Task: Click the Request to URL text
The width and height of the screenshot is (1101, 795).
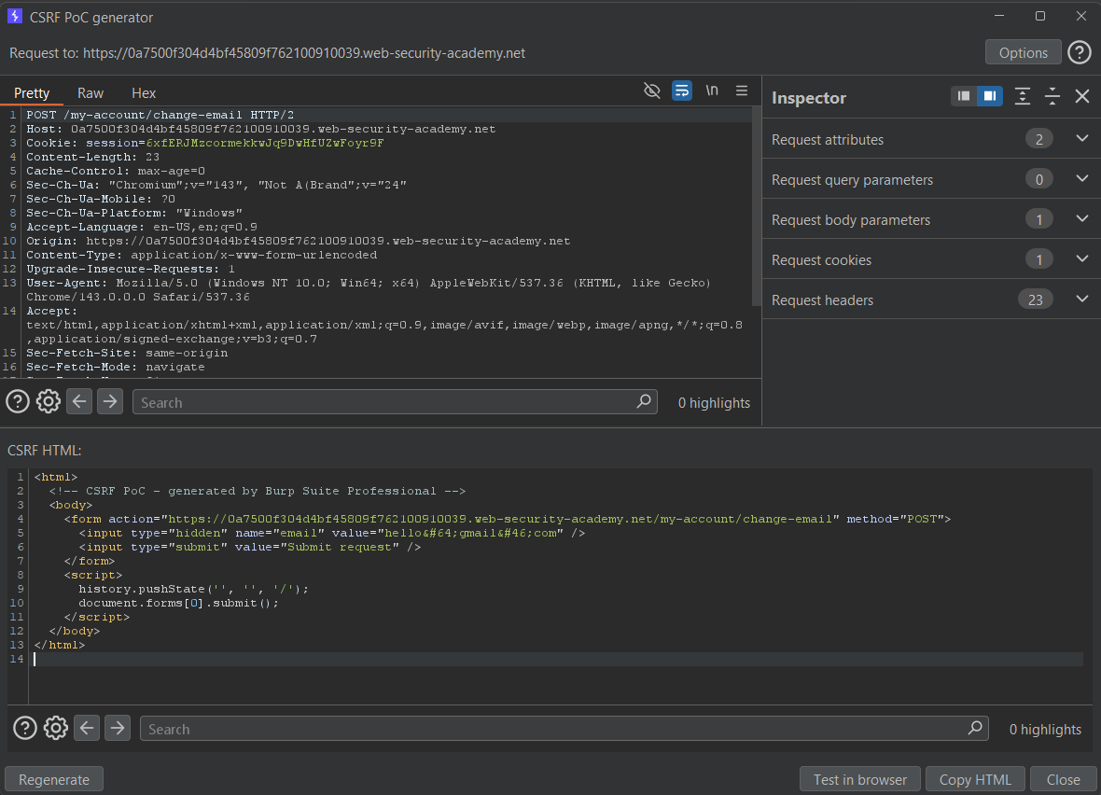Action: coord(267,53)
